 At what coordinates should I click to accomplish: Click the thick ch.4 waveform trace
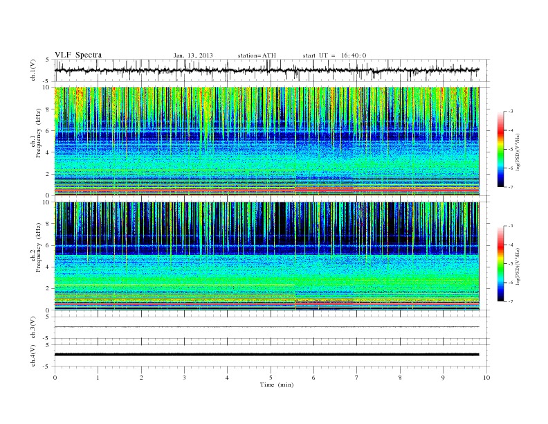tap(266, 355)
